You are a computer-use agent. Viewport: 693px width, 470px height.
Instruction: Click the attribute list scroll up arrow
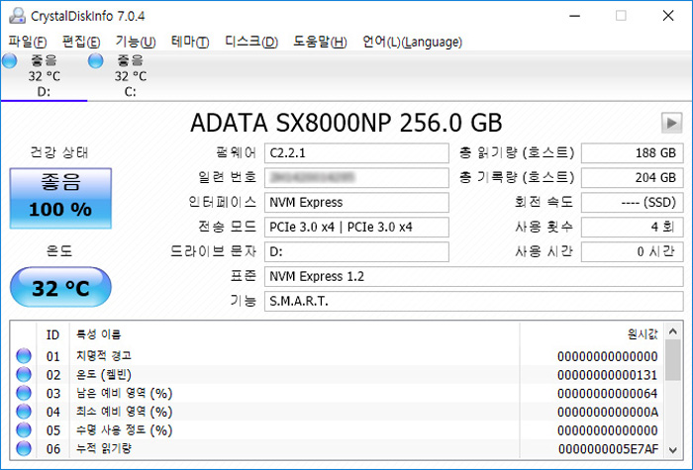tap(673, 331)
